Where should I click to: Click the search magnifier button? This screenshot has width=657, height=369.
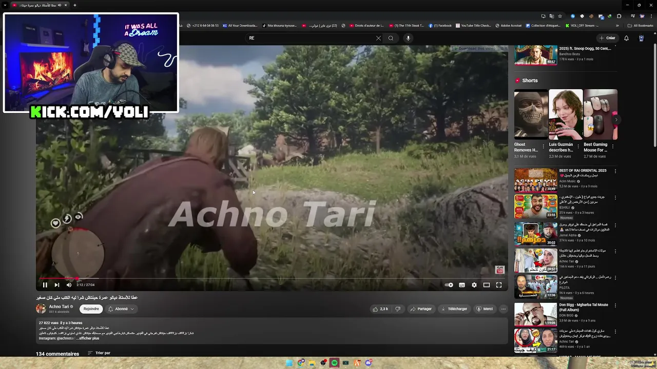(391, 38)
